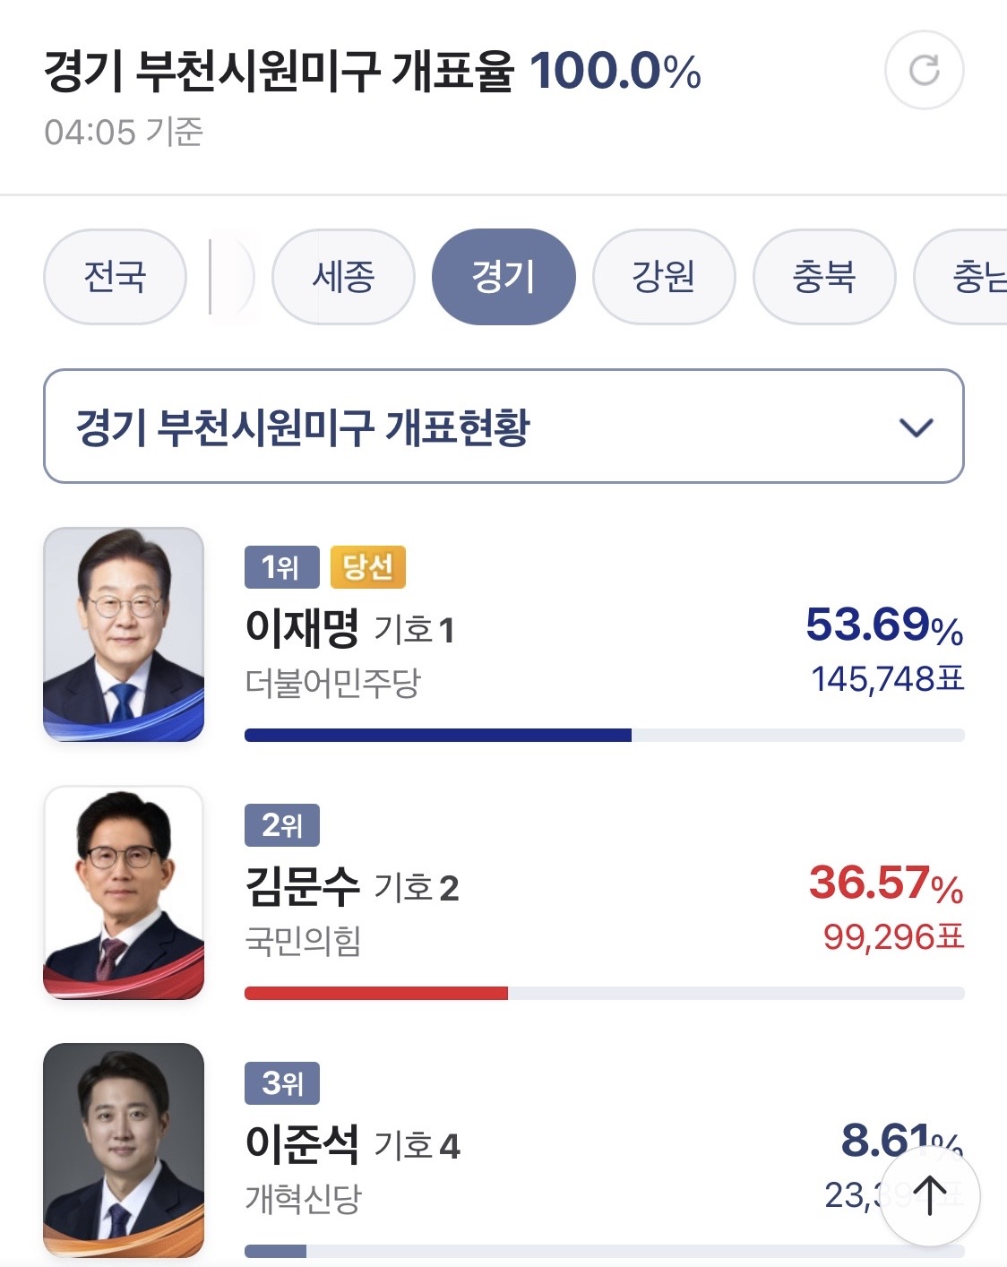Screen dimensions: 1007x1267
Task: Click 김문수's red vote progress bar
Action: click(x=376, y=993)
